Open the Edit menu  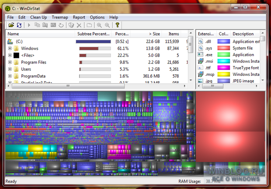point(22,17)
